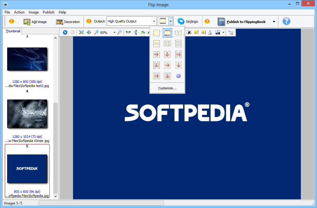Viewport: 317px width, 208px height.
Task: Apply the sharpen cone tool
Action: 210,32
